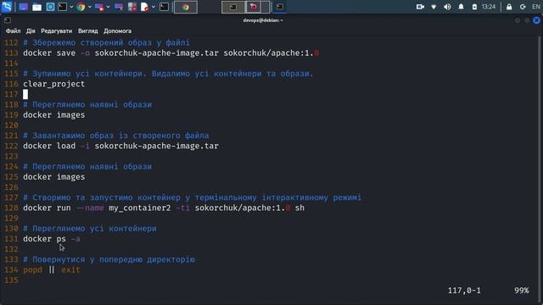The image size is (543, 305).
Task: Open the Редагувати menu
Action: click(57, 30)
